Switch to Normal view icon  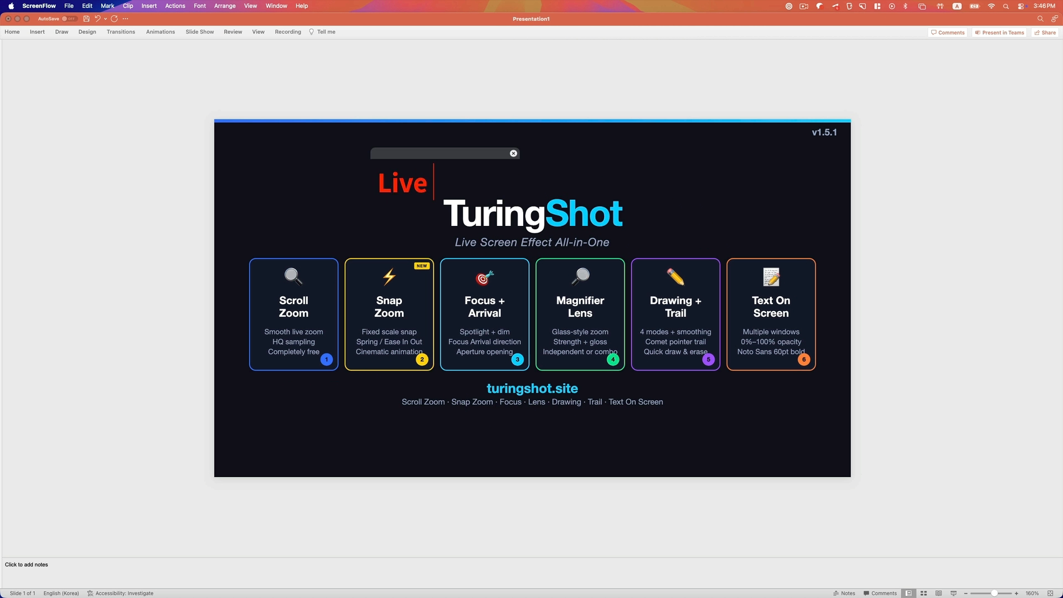(x=909, y=593)
